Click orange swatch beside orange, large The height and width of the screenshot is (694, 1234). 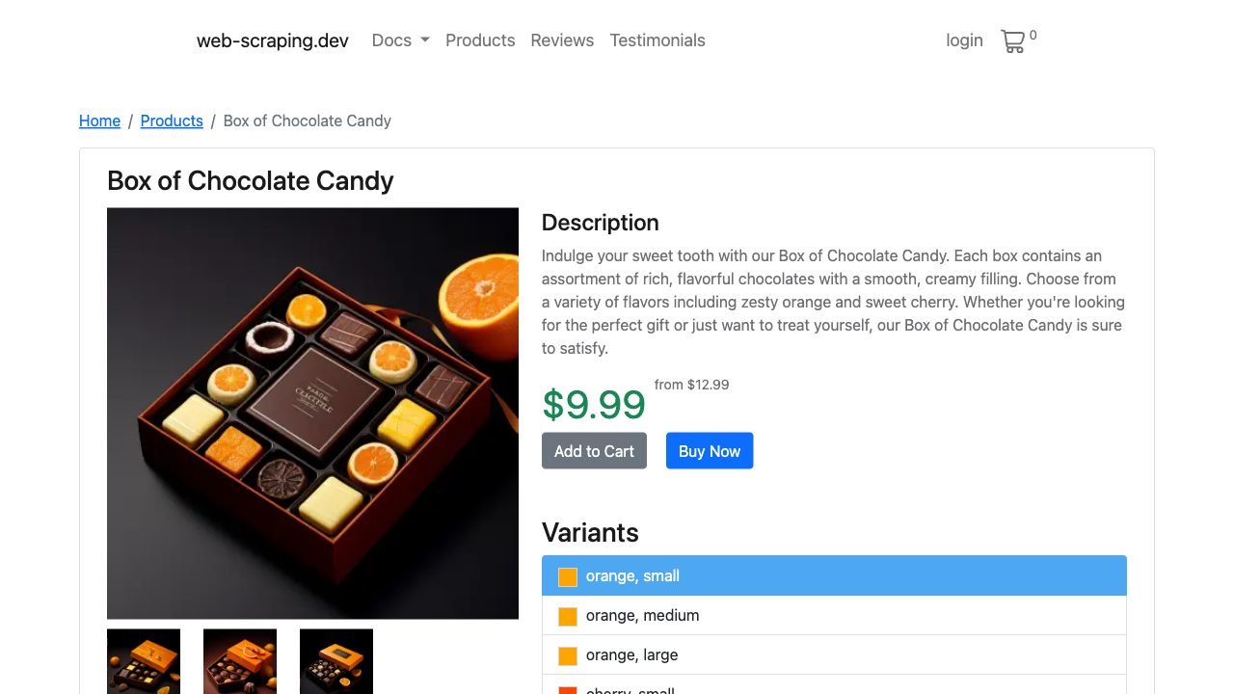(568, 655)
